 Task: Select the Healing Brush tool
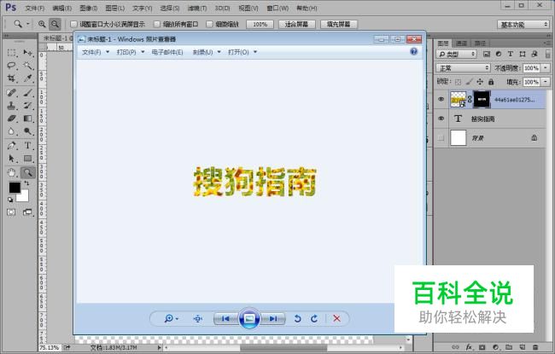[x=11, y=93]
